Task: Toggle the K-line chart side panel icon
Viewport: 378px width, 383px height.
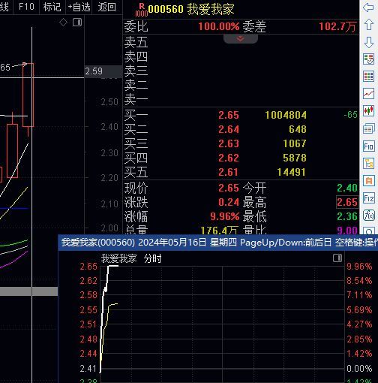Action: (77, 23)
